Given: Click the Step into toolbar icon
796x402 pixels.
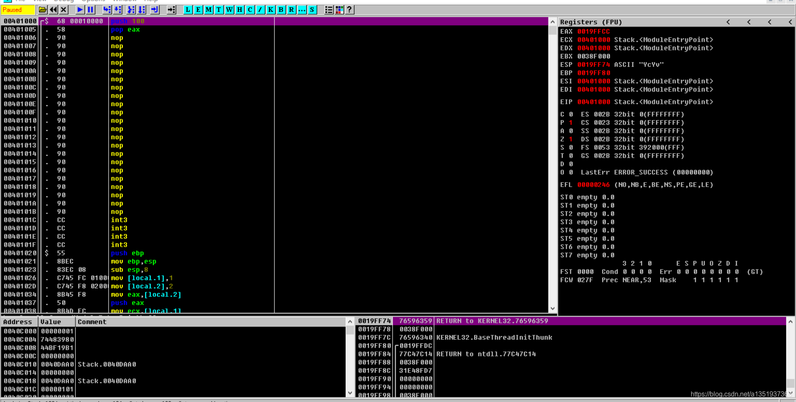Looking at the screenshot, I should click(x=107, y=10).
